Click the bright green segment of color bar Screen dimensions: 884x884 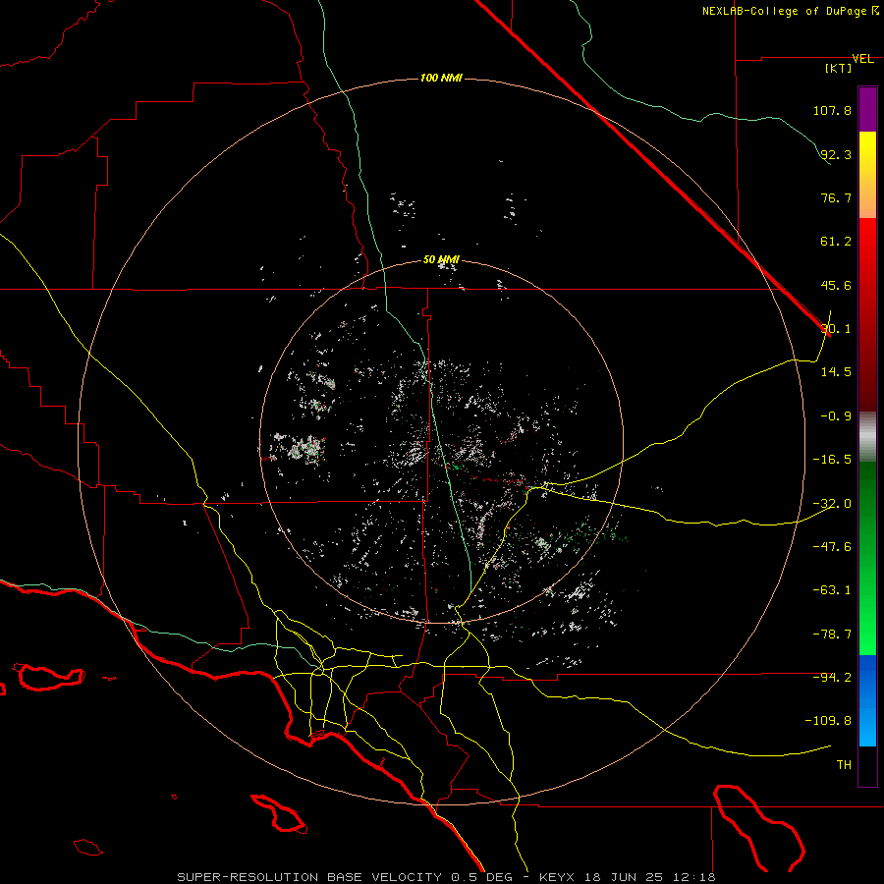pos(867,558)
